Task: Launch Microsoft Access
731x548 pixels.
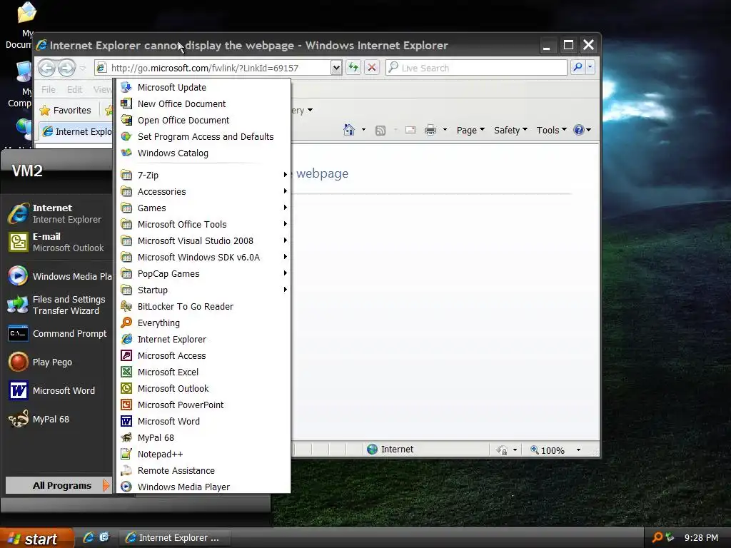Action: 203,355
